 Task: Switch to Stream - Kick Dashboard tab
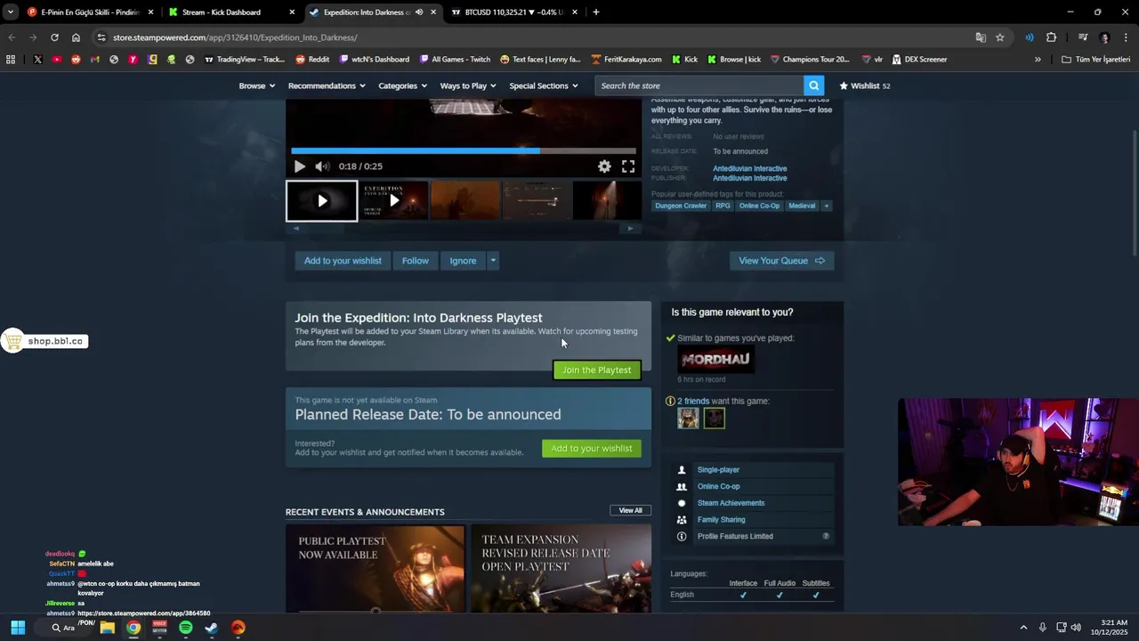tap(231, 12)
